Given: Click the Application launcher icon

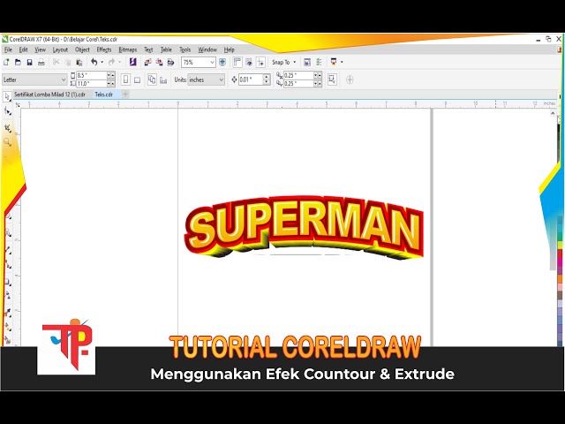Looking at the screenshot, I should 334,62.
